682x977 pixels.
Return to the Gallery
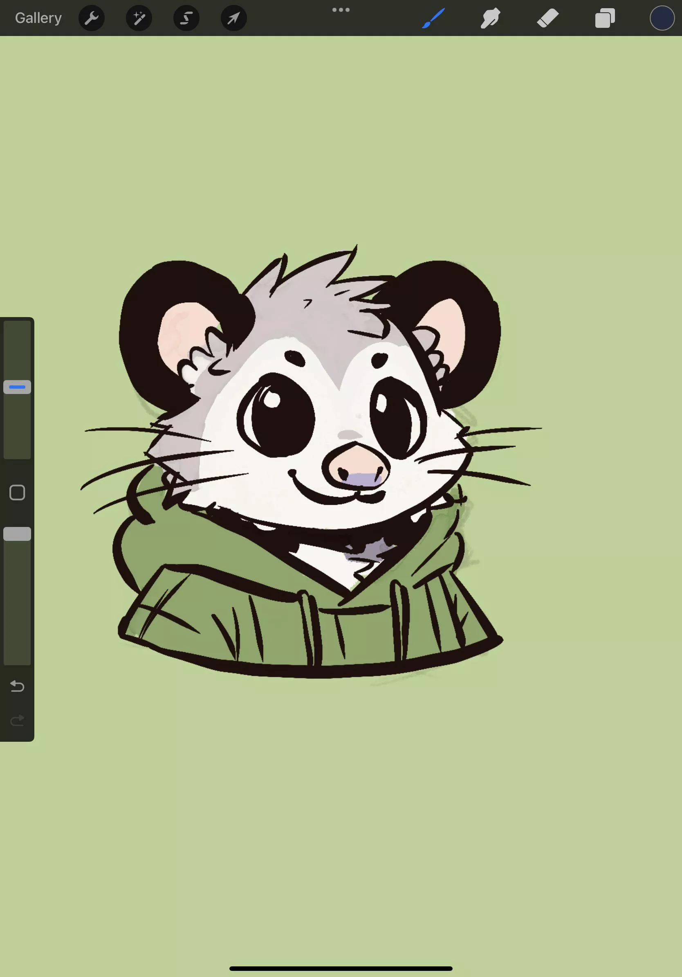tap(38, 18)
